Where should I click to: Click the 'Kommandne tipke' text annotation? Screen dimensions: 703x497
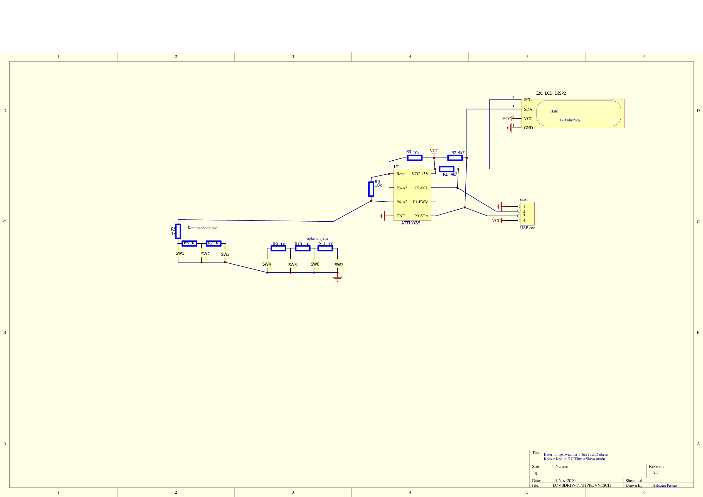202,228
